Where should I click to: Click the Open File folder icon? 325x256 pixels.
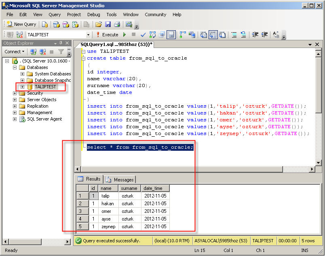pyautogui.click(x=99, y=25)
